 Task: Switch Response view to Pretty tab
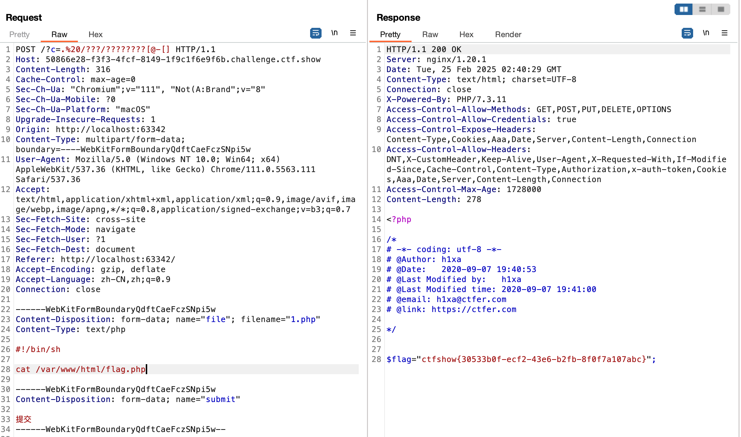coord(390,34)
